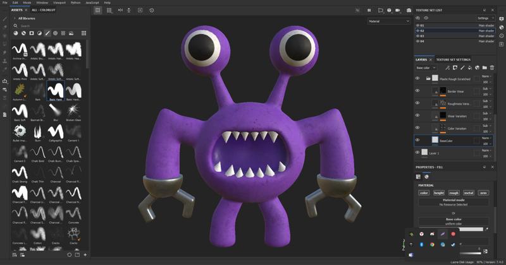Toggle the metal channel button
The image size is (506, 265).
coord(469,193)
